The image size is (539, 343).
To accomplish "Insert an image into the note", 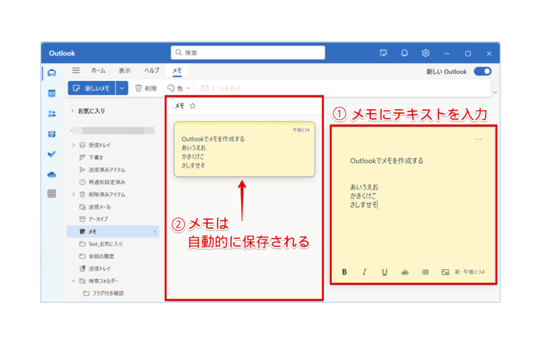I will click(445, 272).
